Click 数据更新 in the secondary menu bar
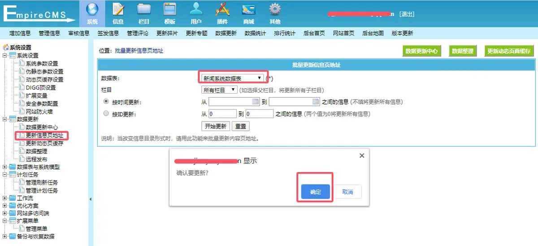This screenshot has width=538, height=246. click(x=226, y=33)
